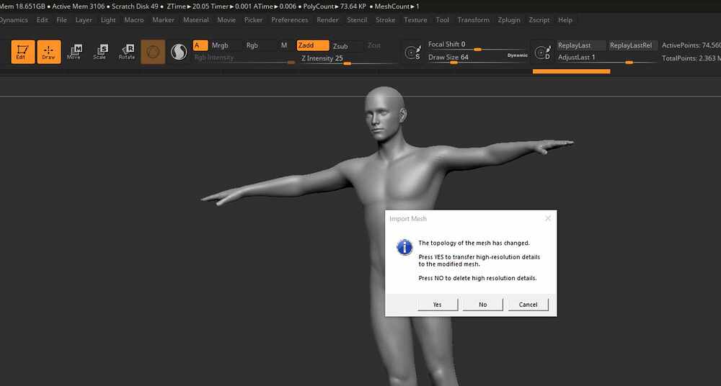The width and height of the screenshot is (721, 386).
Task: Click the Active Mem 3106 status text
Action: (x=78, y=6)
